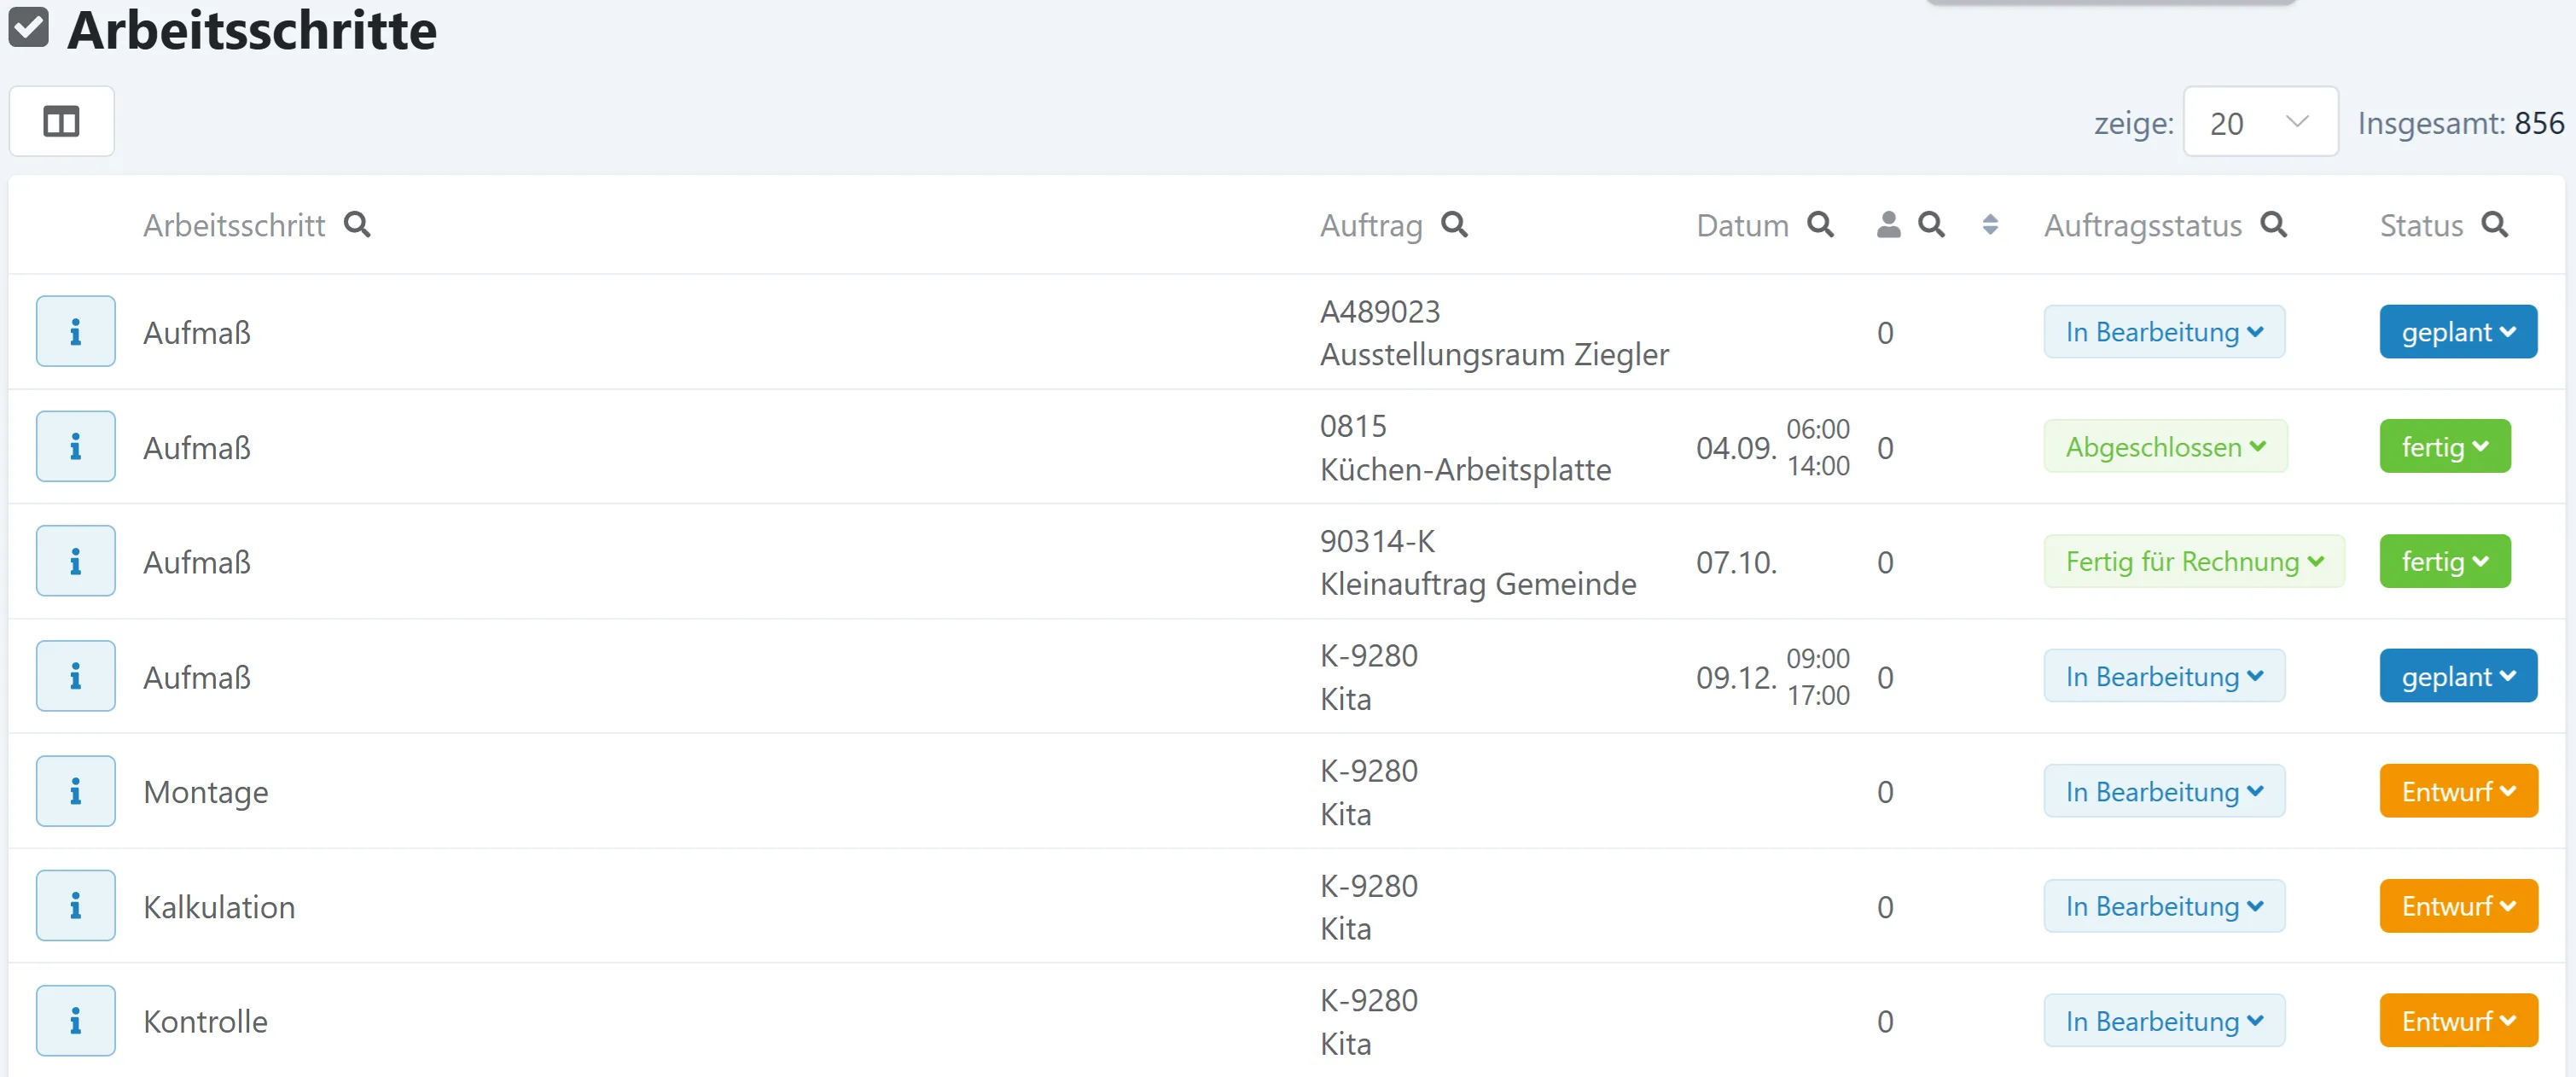Open the geplant status dropdown for Aufmaß Kita
Image resolution: width=2576 pixels, height=1077 pixels.
pos(2458,675)
